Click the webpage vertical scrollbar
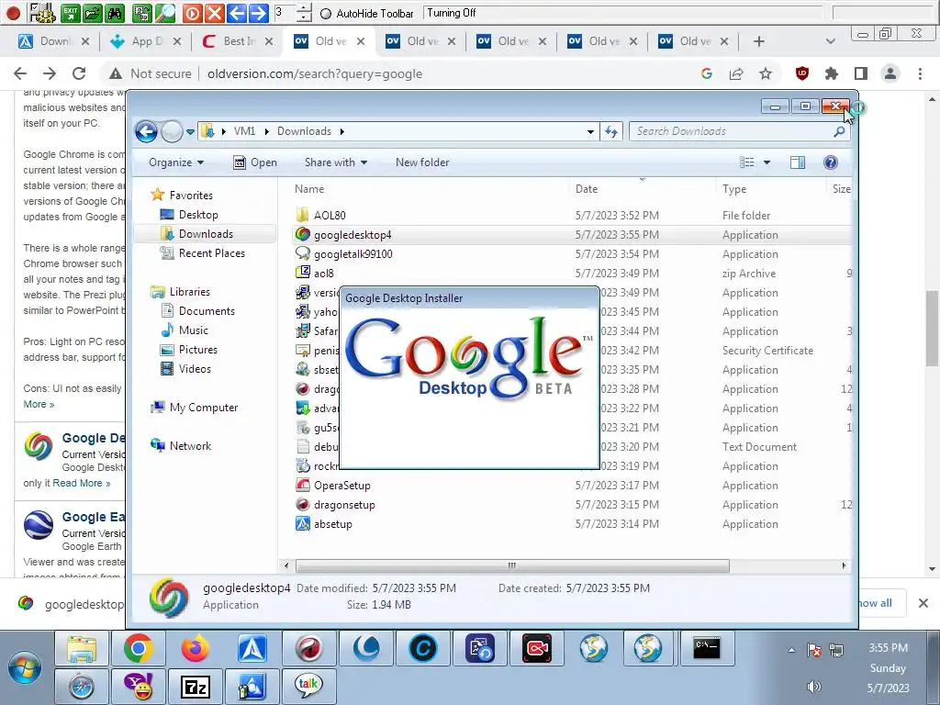 point(933,328)
